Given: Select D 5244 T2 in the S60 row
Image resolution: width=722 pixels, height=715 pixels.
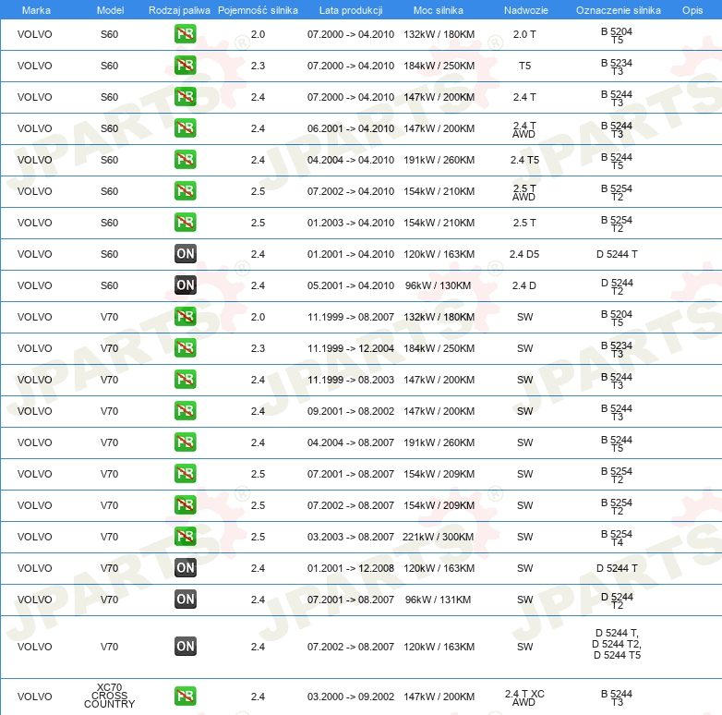Looking at the screenshot, I should 617,286.
